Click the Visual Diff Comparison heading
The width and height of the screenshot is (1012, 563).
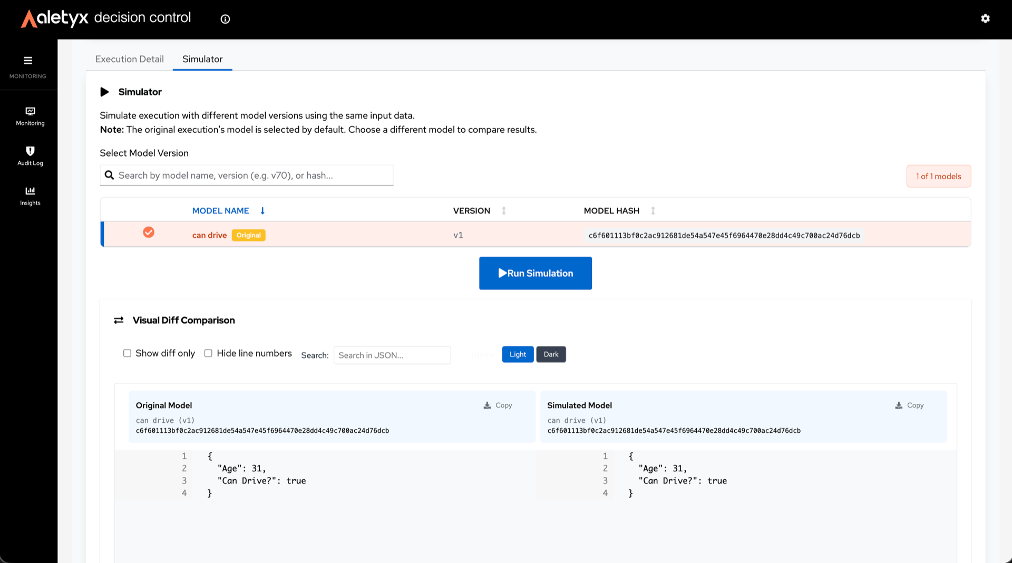coord(184,321)
